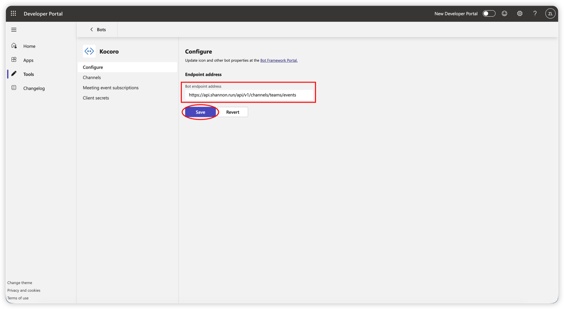Go to Apps in the navigation
The height and width of the screenshot is (309, 564).
click(28, 60)
